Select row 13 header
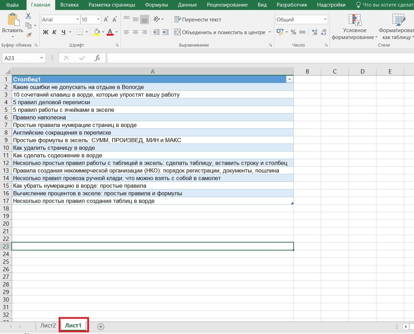 coord(6,170)
